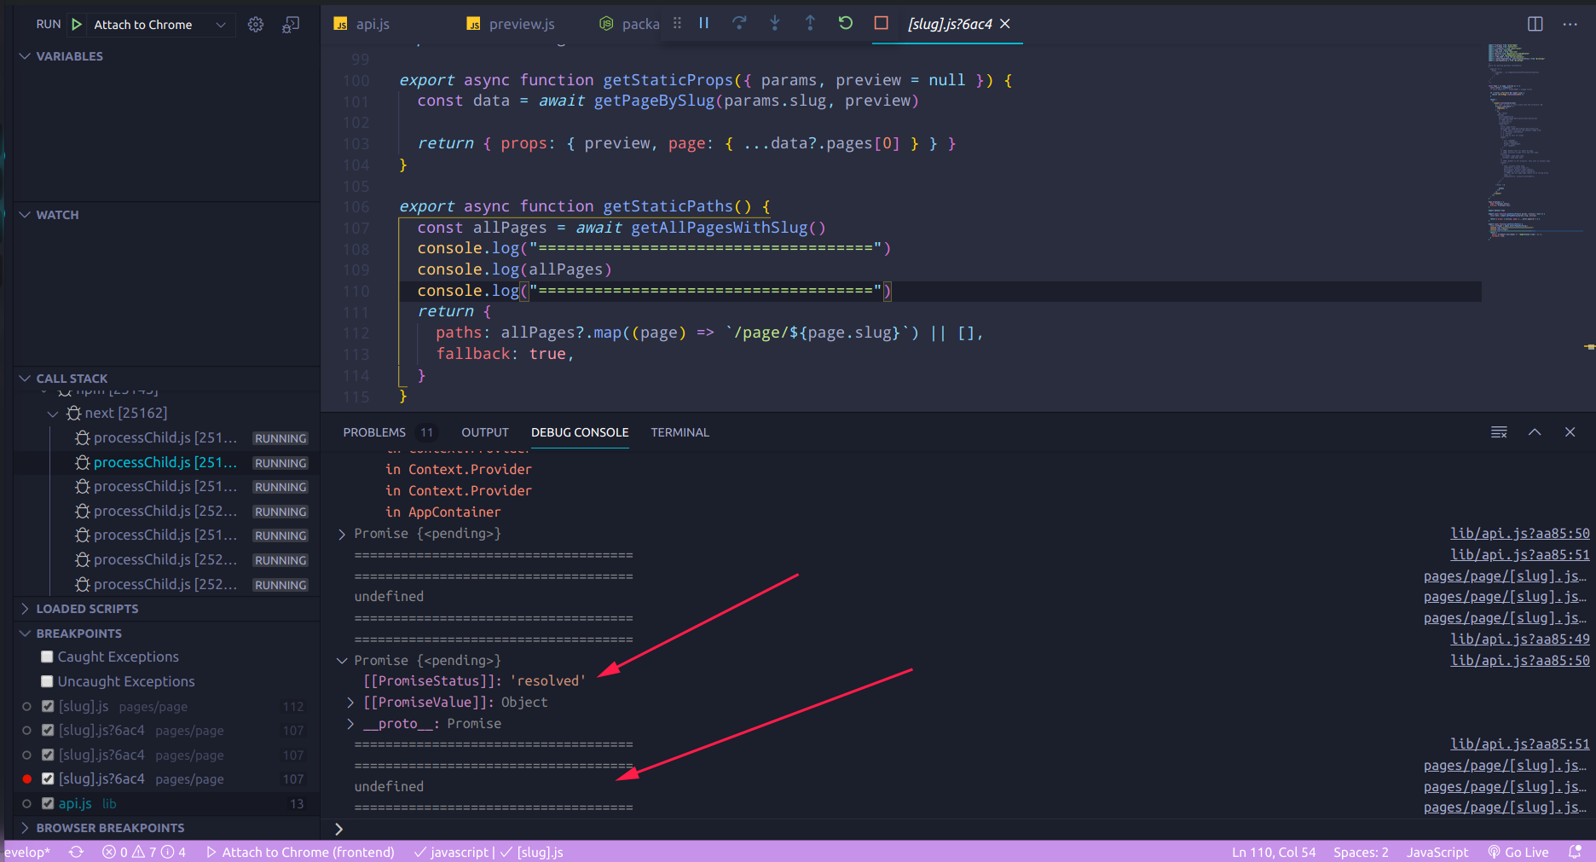
Task: Disable the active red breakpoint [slug].js?6ac4
Action: point(48,778)
